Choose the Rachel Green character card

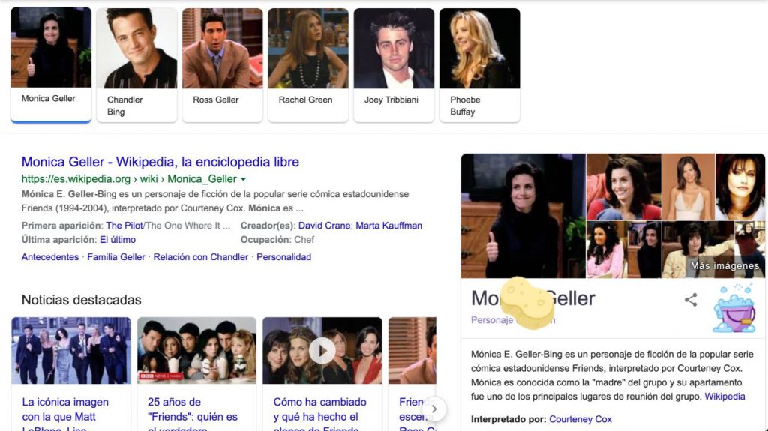pos(308,64)
